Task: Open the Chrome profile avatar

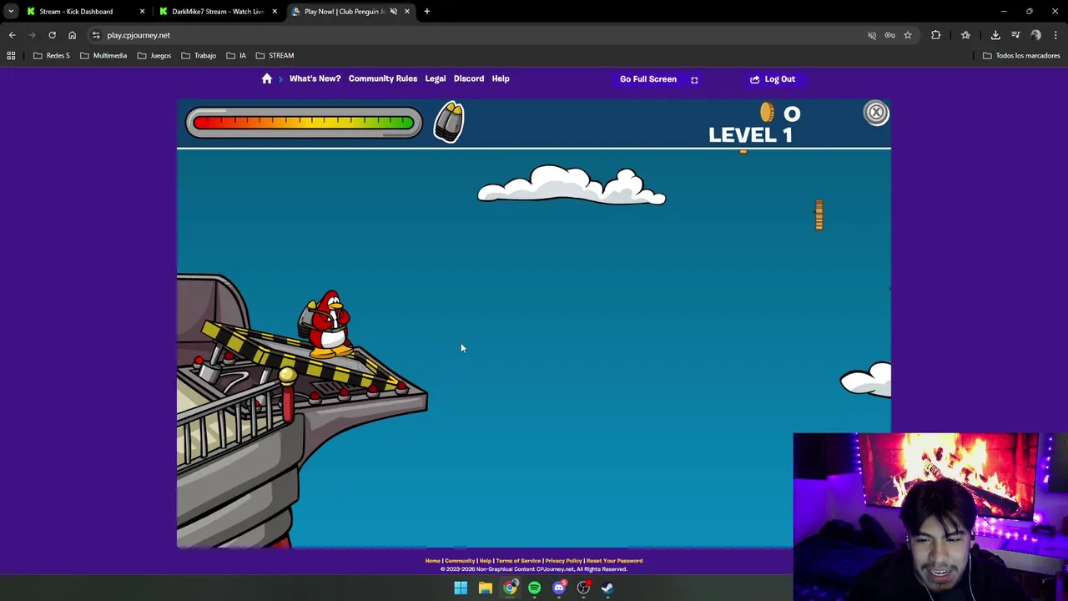Action: click(x=1035, y=35)
